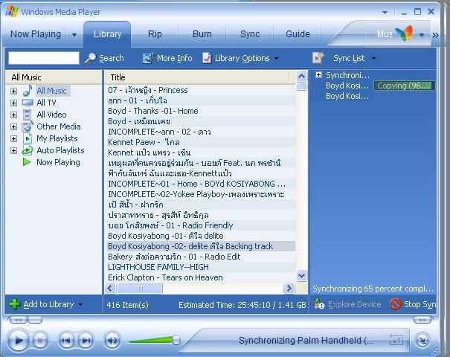Switch to skin mode button
The image size is (450, 357).
(x=422, y=341)
